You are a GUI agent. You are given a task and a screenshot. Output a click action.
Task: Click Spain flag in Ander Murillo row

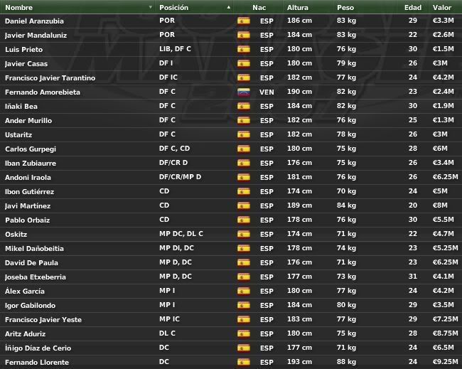click(244, 120)
